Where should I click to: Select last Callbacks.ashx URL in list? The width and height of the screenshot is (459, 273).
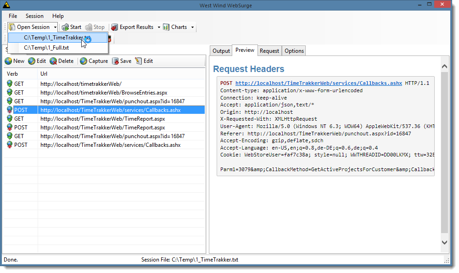[110, 145]
